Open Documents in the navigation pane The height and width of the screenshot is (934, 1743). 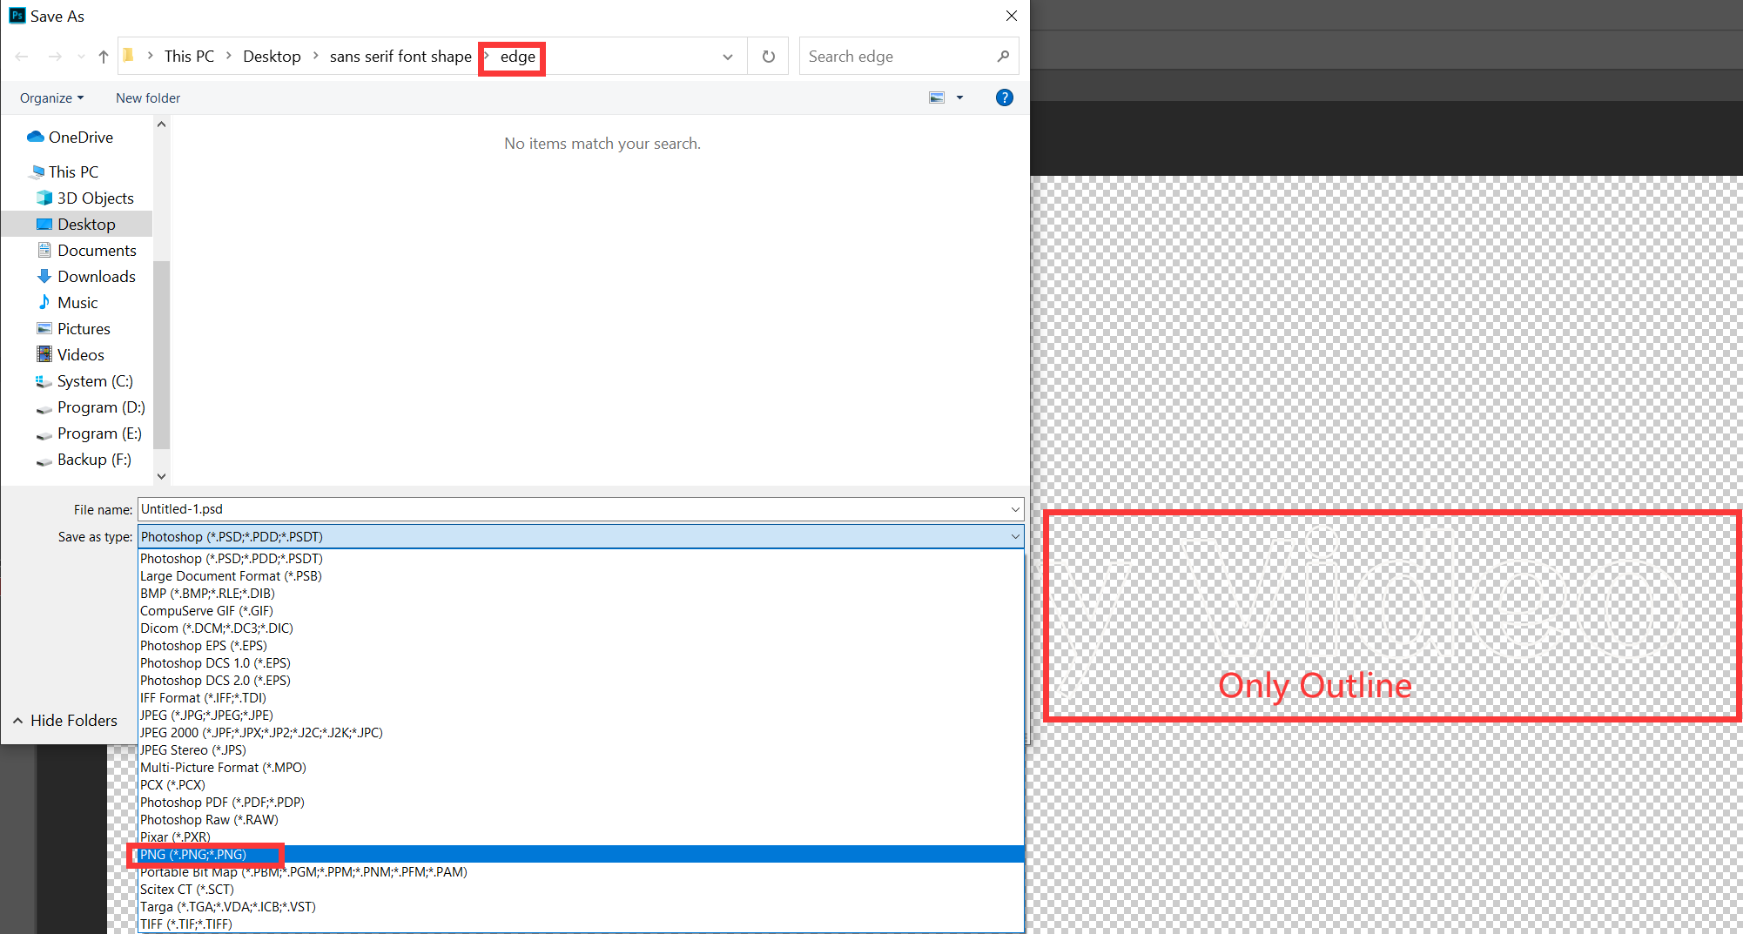pyautogui.click(x=87, y=251)
